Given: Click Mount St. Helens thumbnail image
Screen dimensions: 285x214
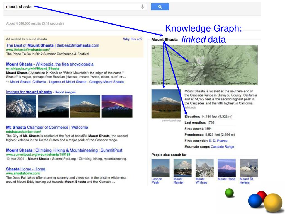Looking at the screenshot, I should pyautogui.click(x=249, y=168).
